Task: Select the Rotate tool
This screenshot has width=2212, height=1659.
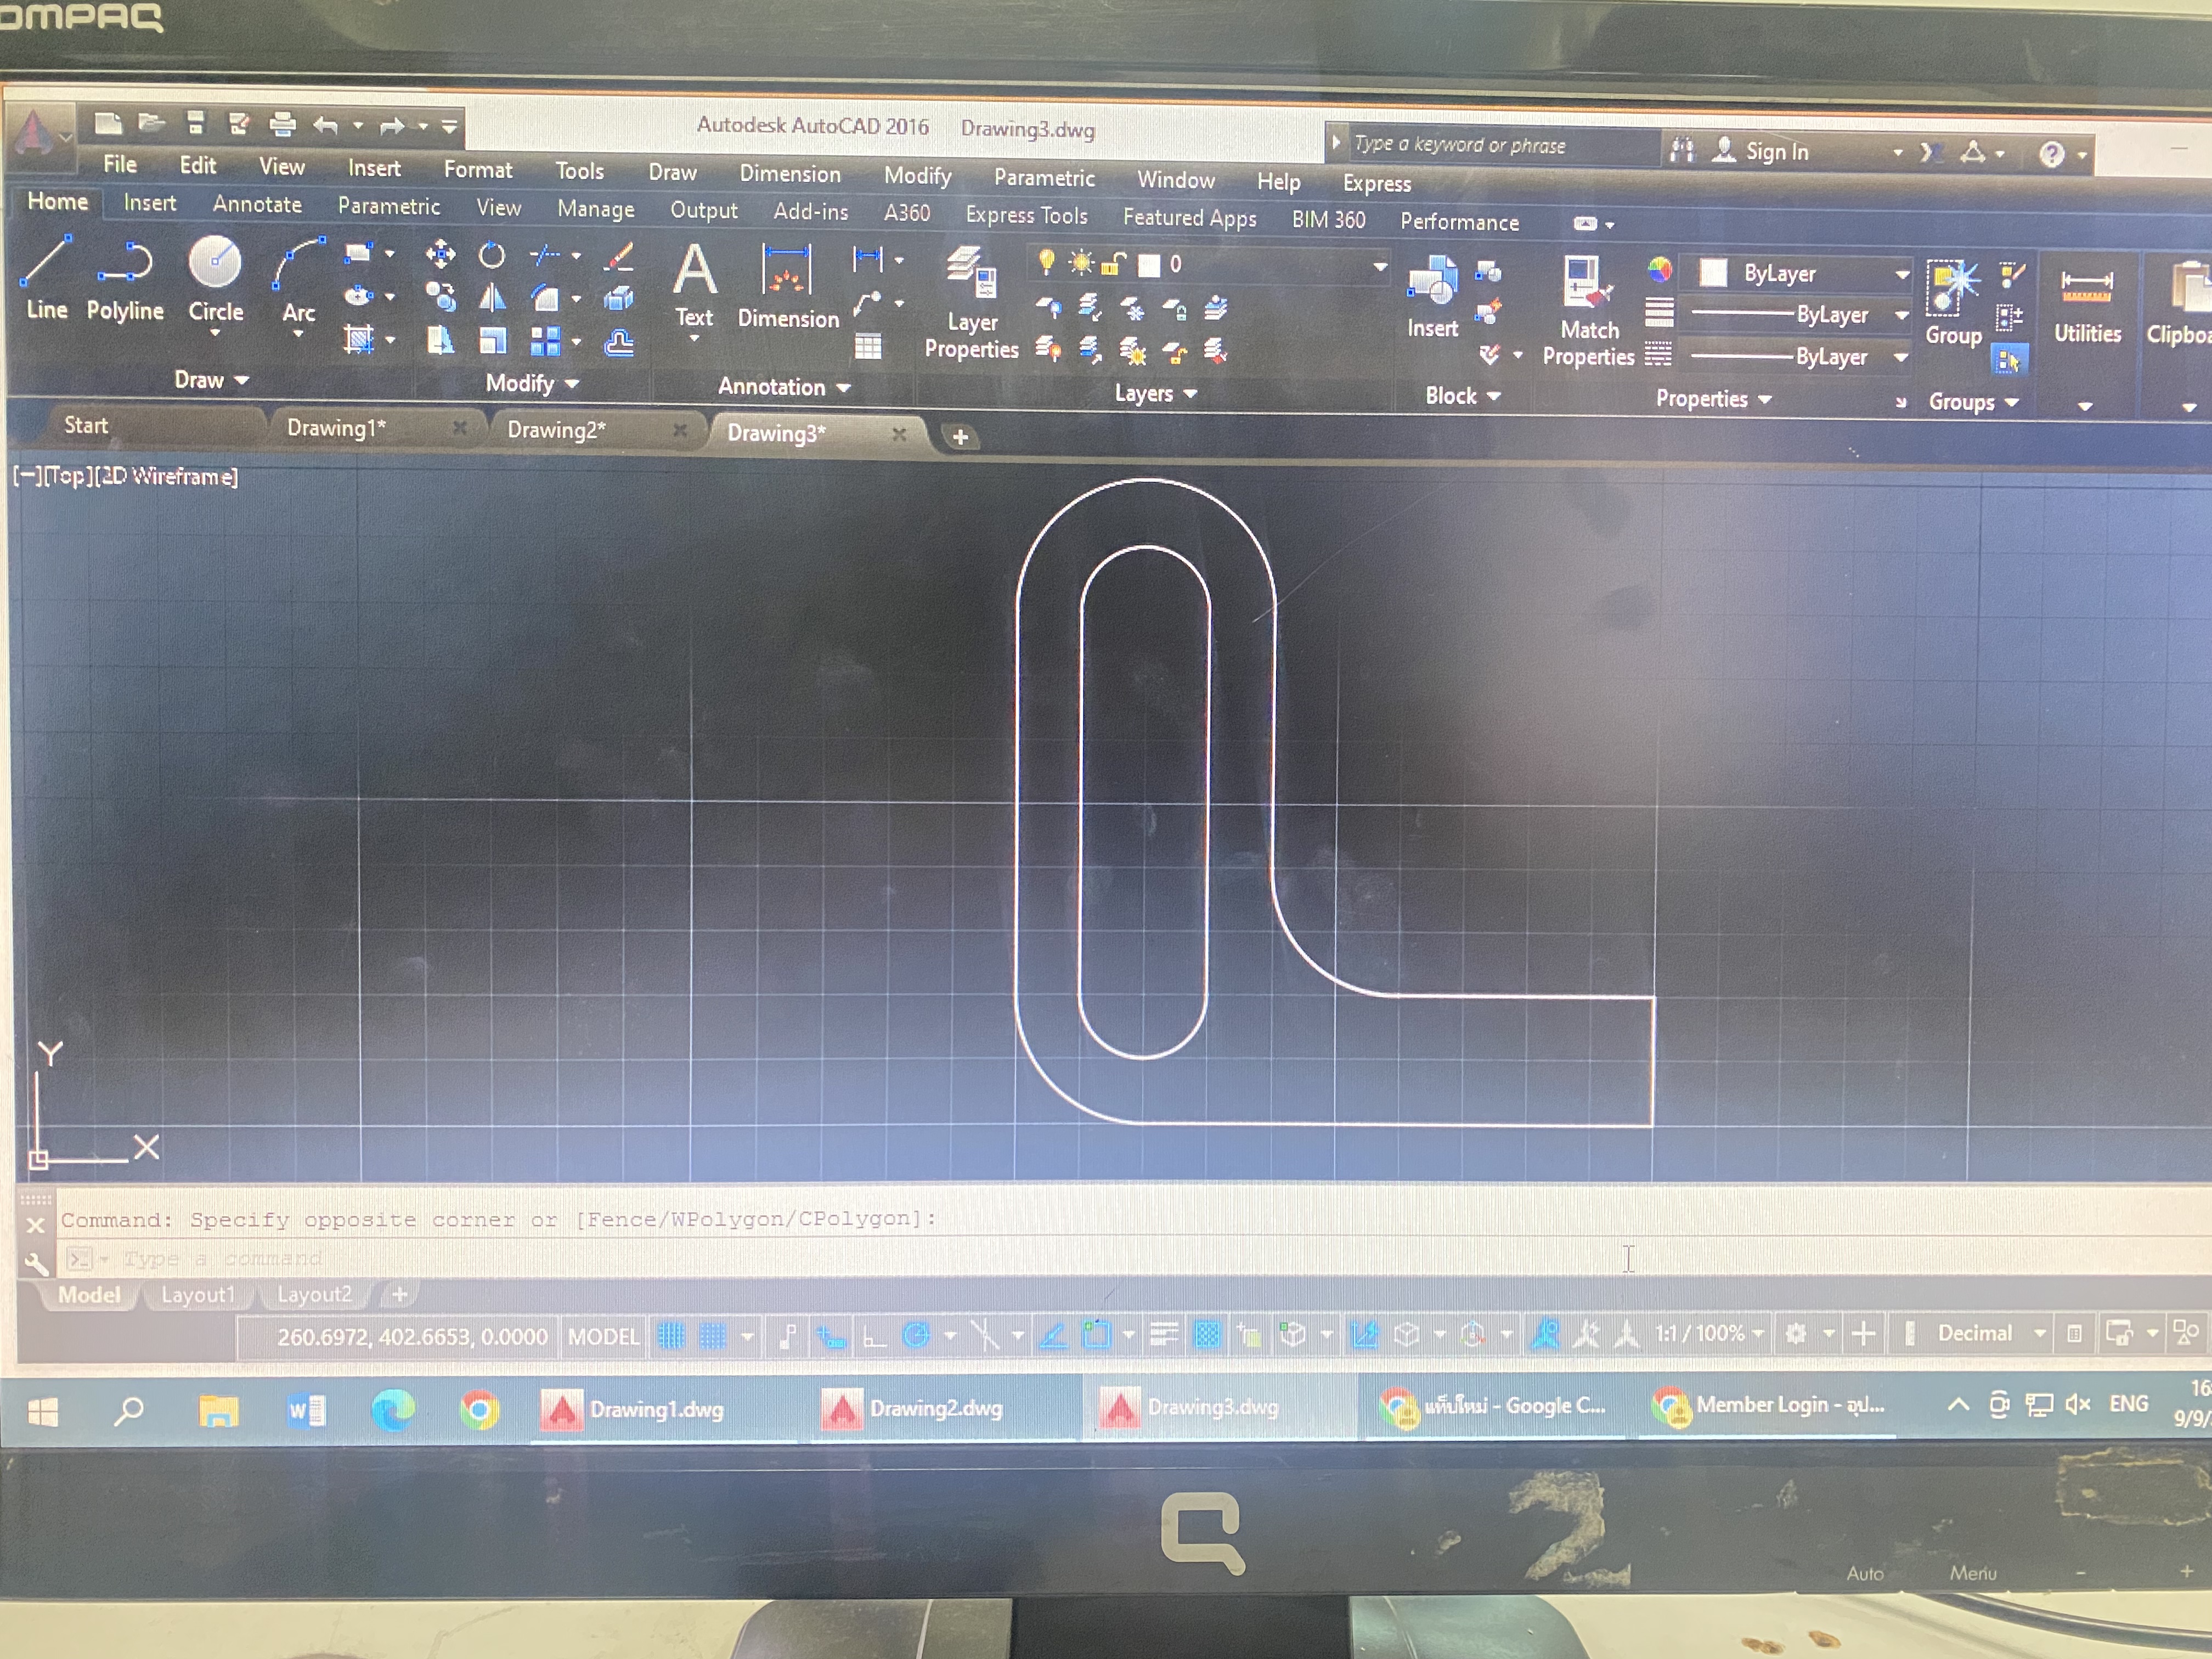Action: (x=491, y=255)
